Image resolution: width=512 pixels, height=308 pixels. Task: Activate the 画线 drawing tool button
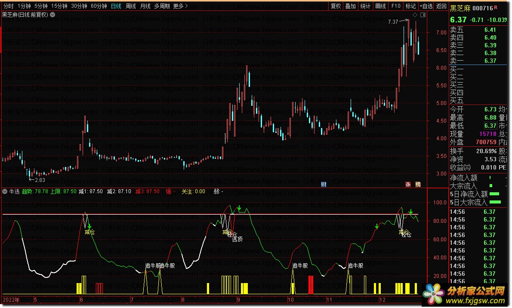(x=380, y=6)
